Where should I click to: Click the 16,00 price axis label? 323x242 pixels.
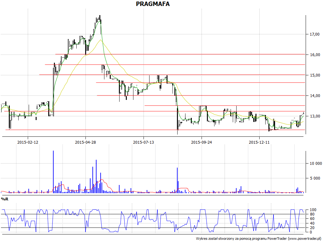315,55
